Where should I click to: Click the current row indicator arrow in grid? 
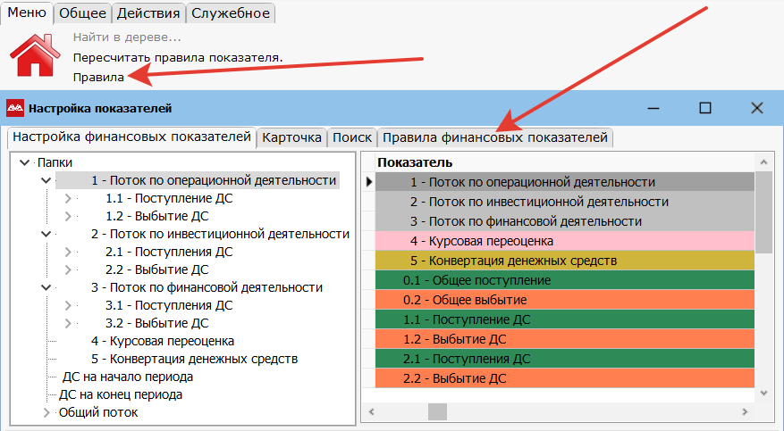[369, 182]
